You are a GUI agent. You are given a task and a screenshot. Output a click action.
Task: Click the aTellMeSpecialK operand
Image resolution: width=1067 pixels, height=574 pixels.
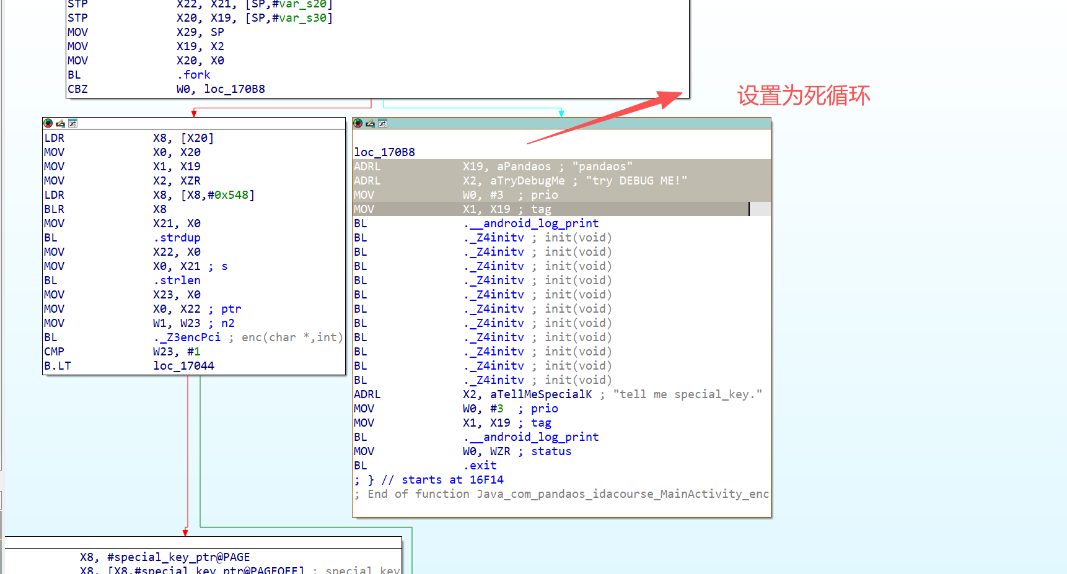click(541, 394)
